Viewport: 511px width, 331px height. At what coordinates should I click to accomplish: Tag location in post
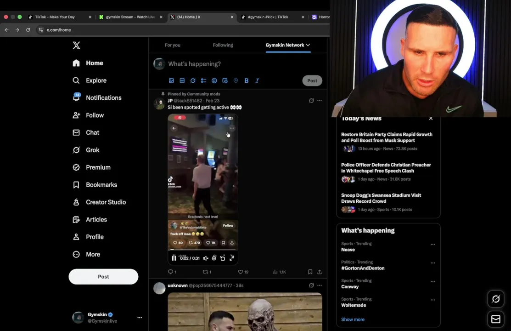pyautogui.click(x=236, y=80)
